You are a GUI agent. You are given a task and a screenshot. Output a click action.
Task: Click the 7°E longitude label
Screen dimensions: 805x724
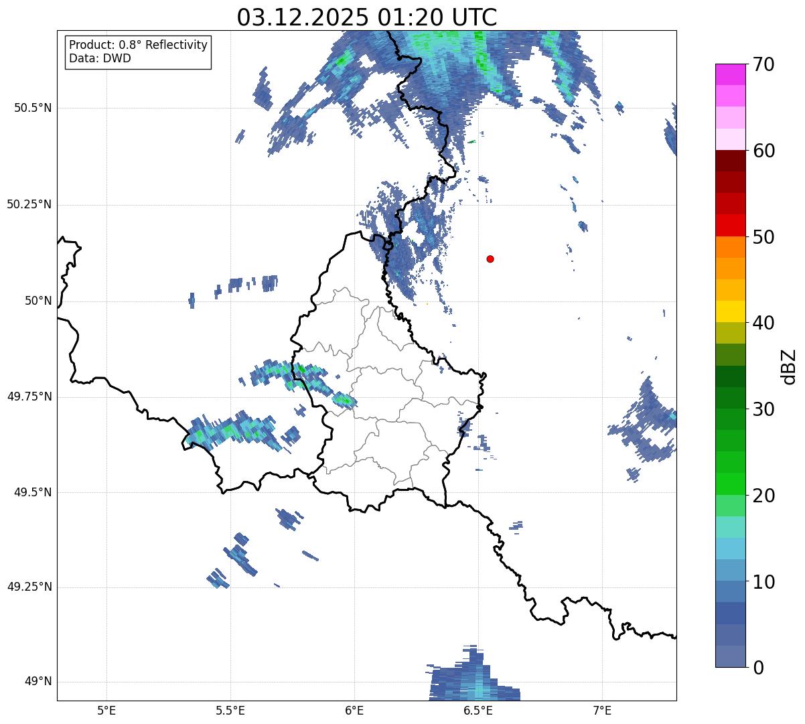tap(602, 710)
